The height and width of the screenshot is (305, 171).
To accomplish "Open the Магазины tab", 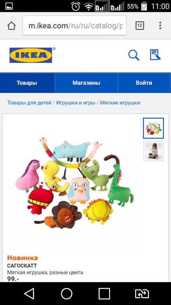I will pos(86,83).
